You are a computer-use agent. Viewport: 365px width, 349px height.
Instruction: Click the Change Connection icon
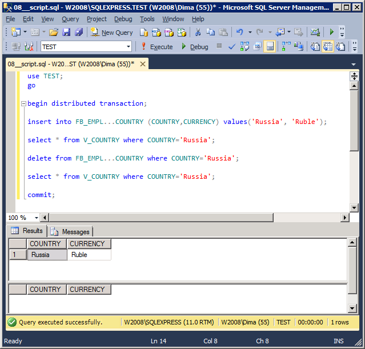coord(29,46)
